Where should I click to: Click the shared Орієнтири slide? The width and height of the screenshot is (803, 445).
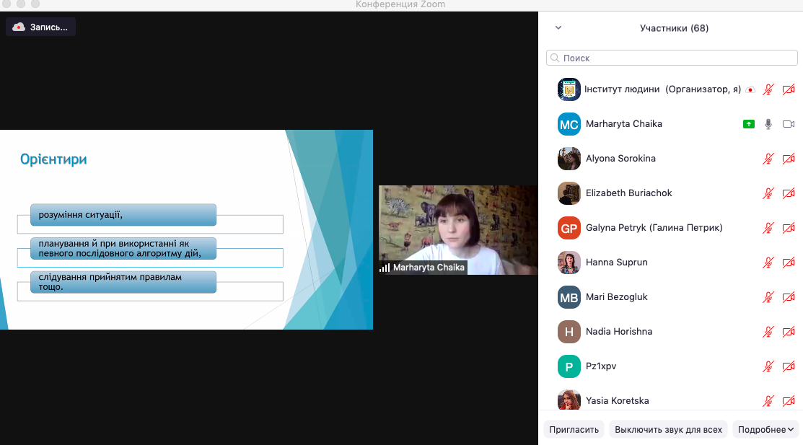coord(186,229)
